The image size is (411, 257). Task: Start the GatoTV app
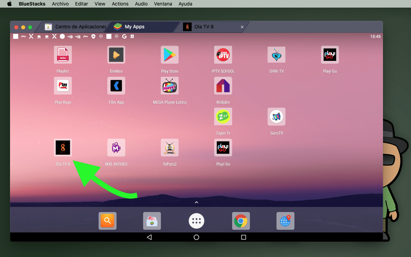tap(276, 117)
